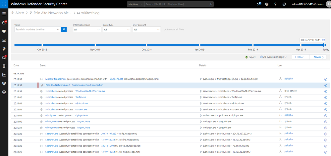Go to Alerts breadcrumb

(20, 13)
